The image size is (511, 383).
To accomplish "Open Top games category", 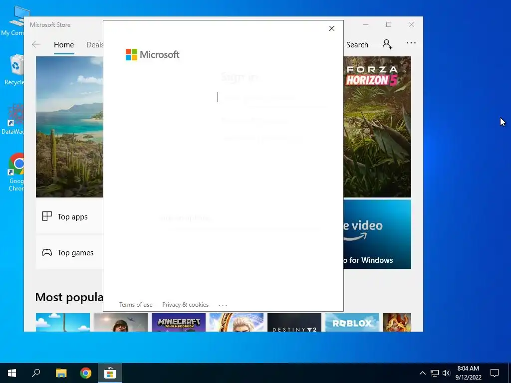I will (x=69, y=252).
